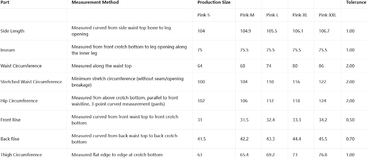
Task: Click the 0.70 Back Rise tolerance
Action: [350, 139]
